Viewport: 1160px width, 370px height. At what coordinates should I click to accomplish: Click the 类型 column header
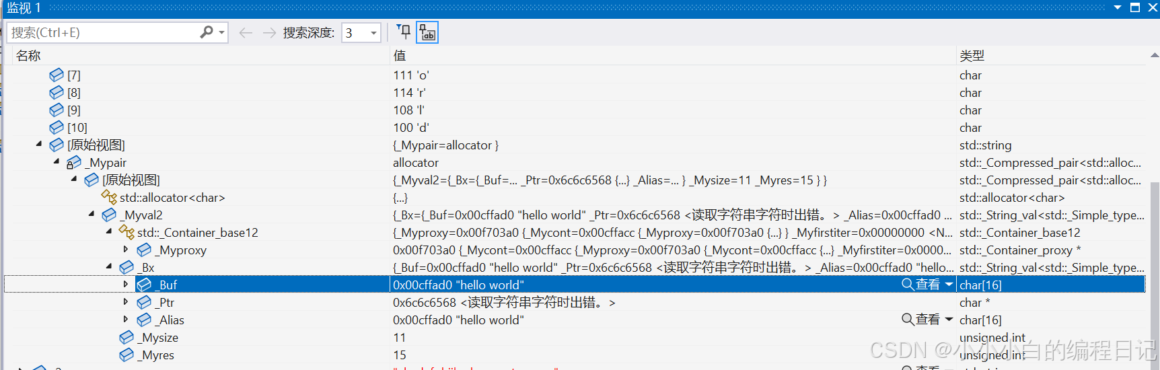[x=972, y=56]
